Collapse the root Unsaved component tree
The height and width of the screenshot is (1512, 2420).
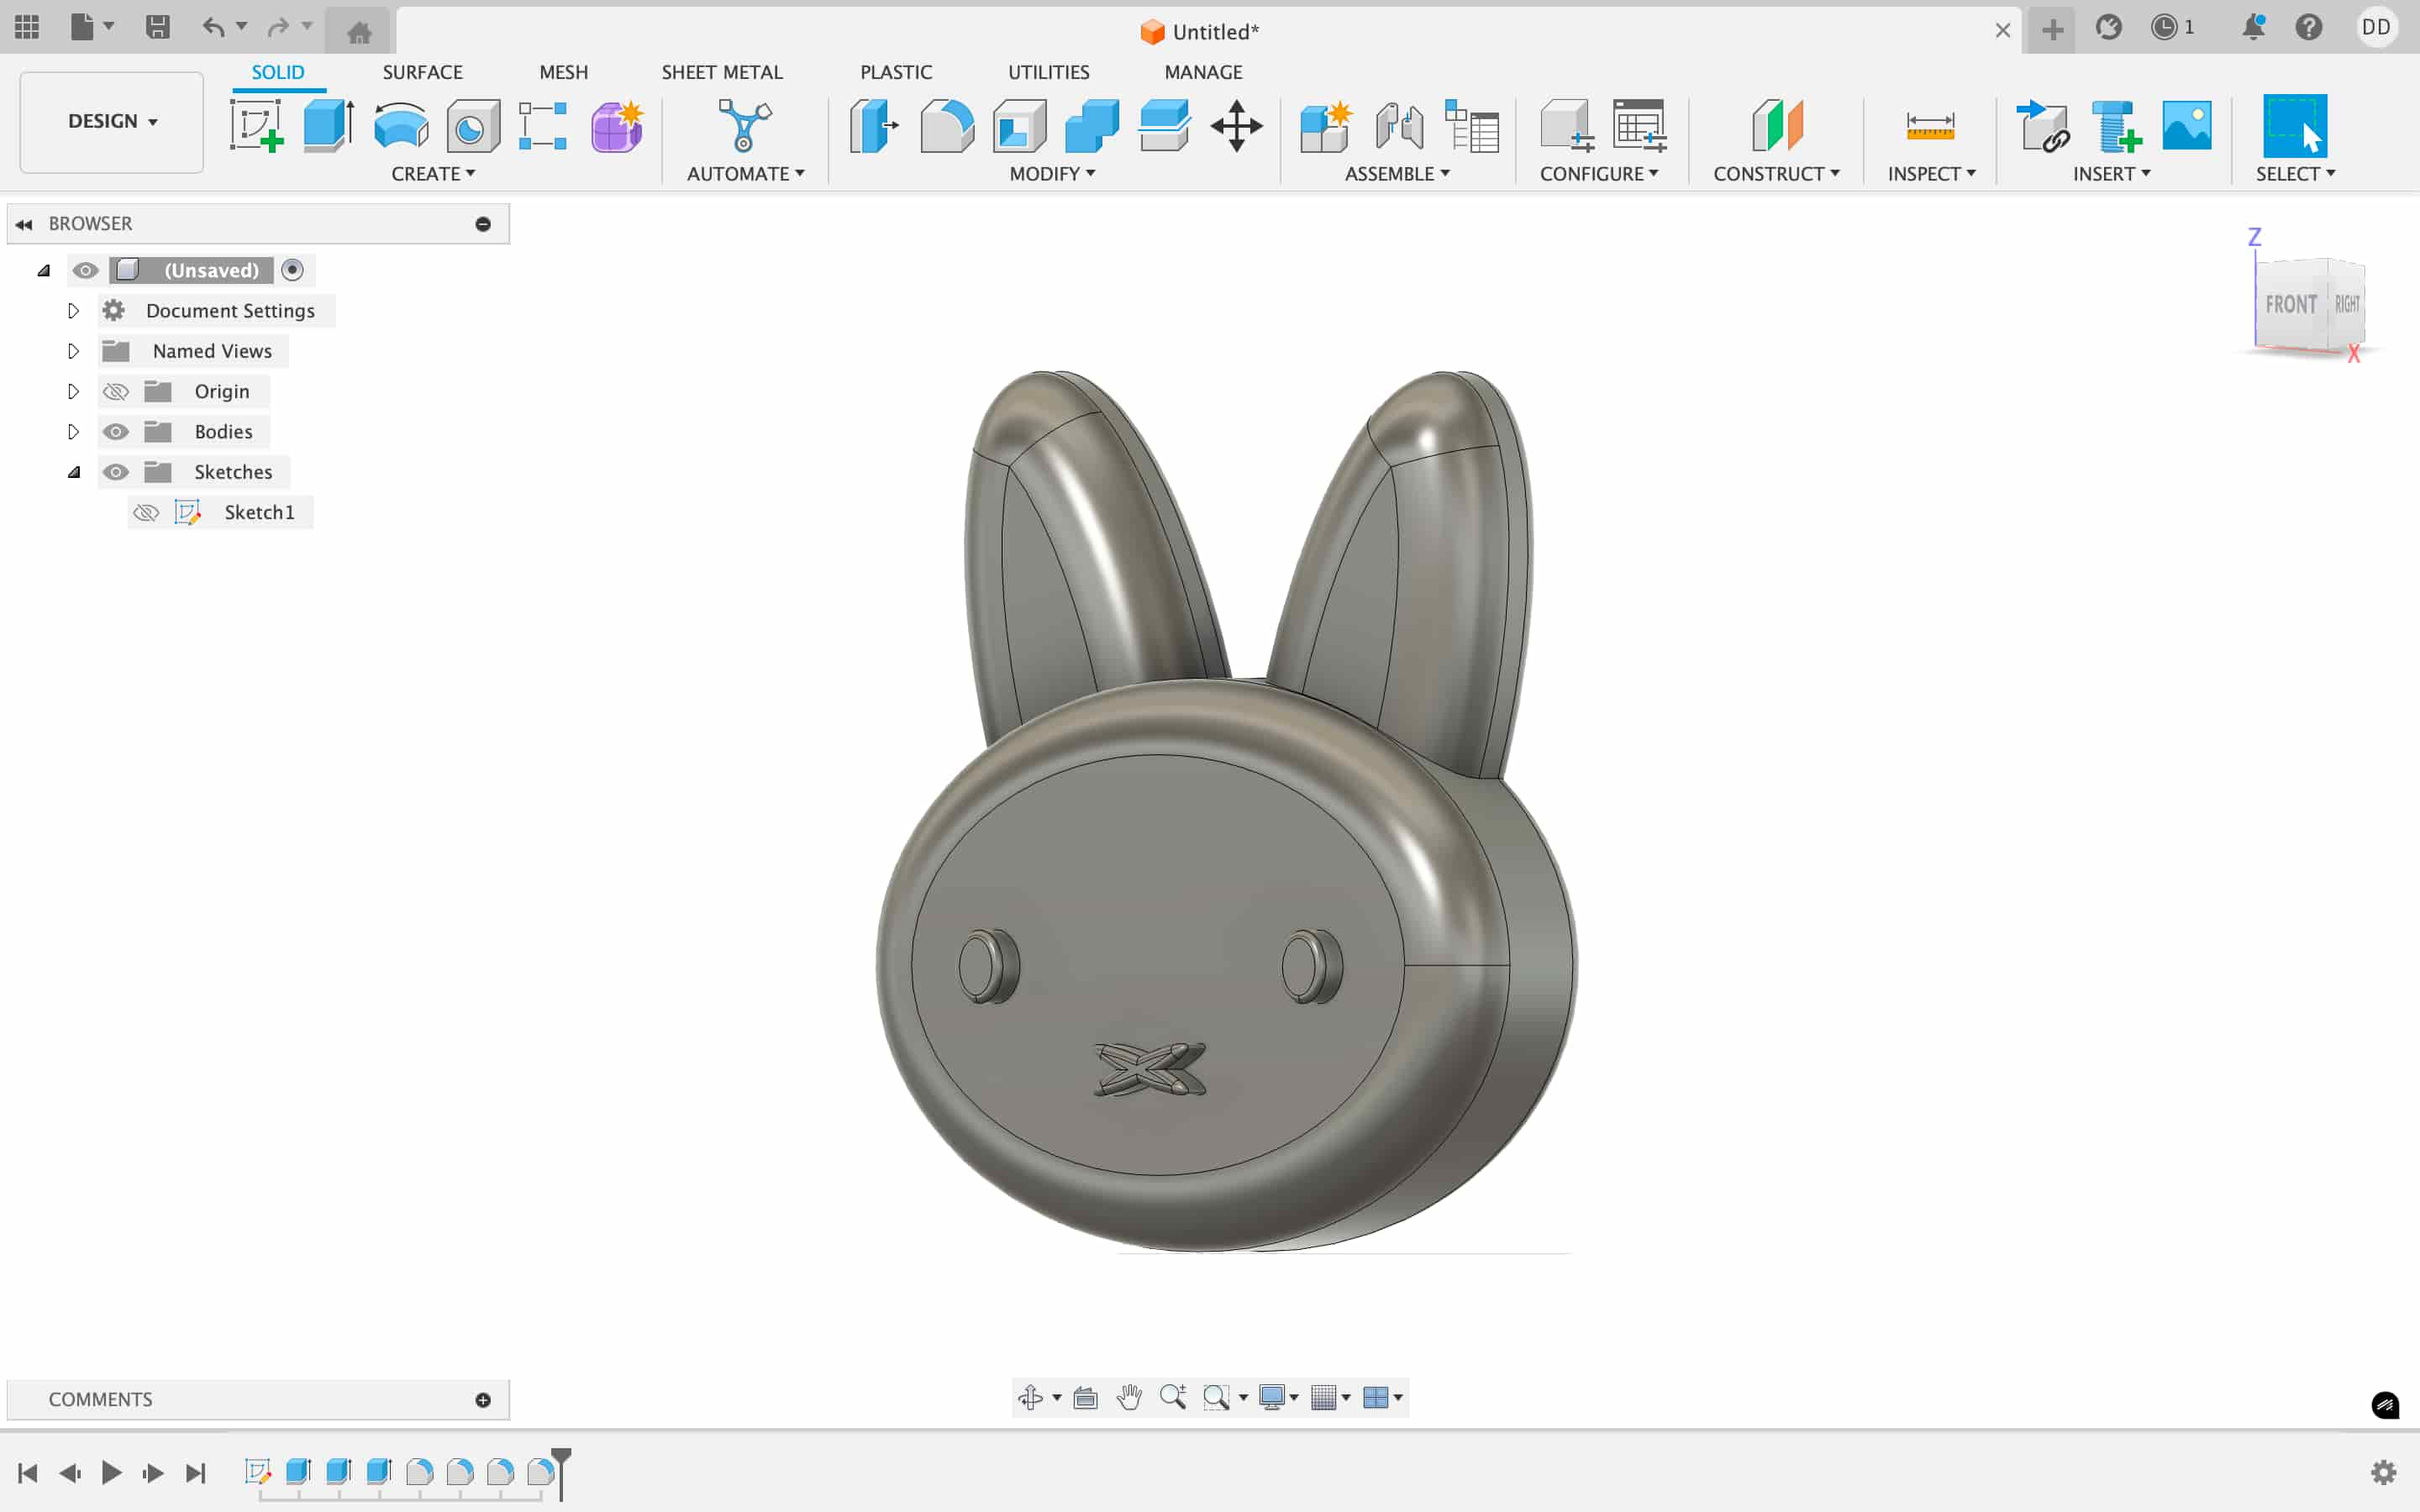tap(44, 270)
